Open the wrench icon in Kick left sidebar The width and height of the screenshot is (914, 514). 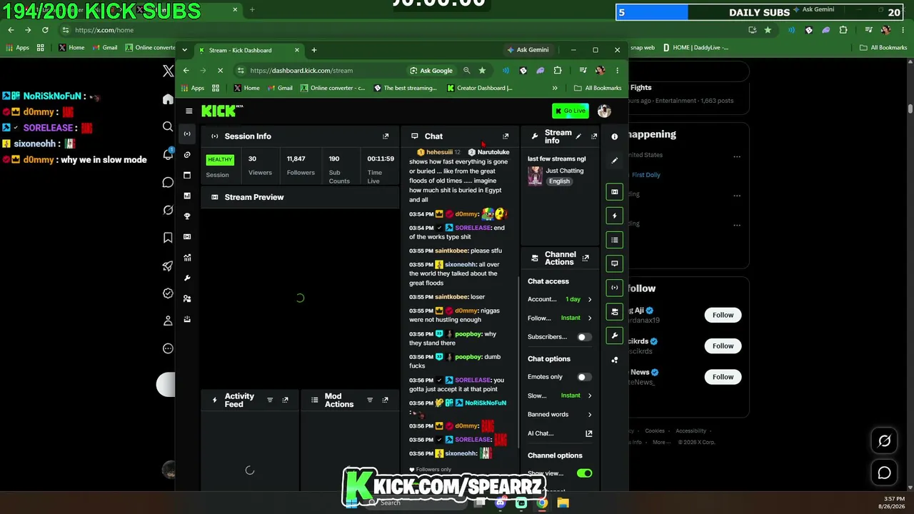(187, 278)
